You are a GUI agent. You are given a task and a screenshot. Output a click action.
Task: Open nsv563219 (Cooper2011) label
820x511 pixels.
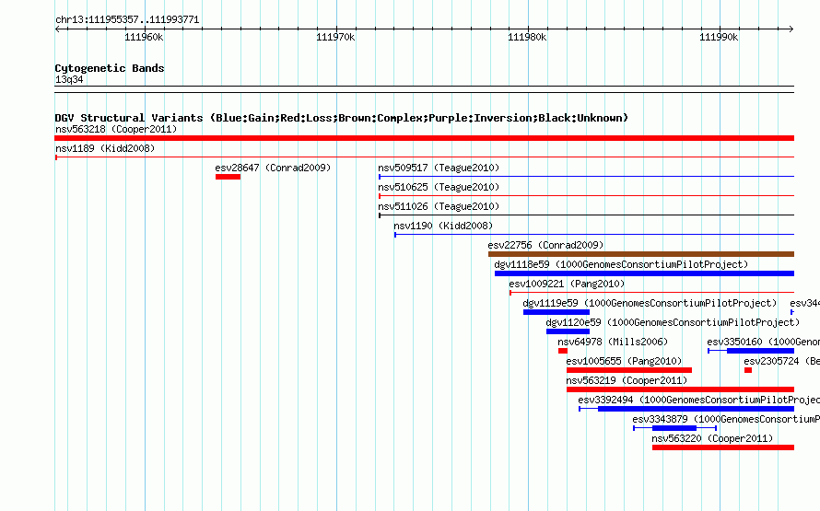[x=627, y=380]
